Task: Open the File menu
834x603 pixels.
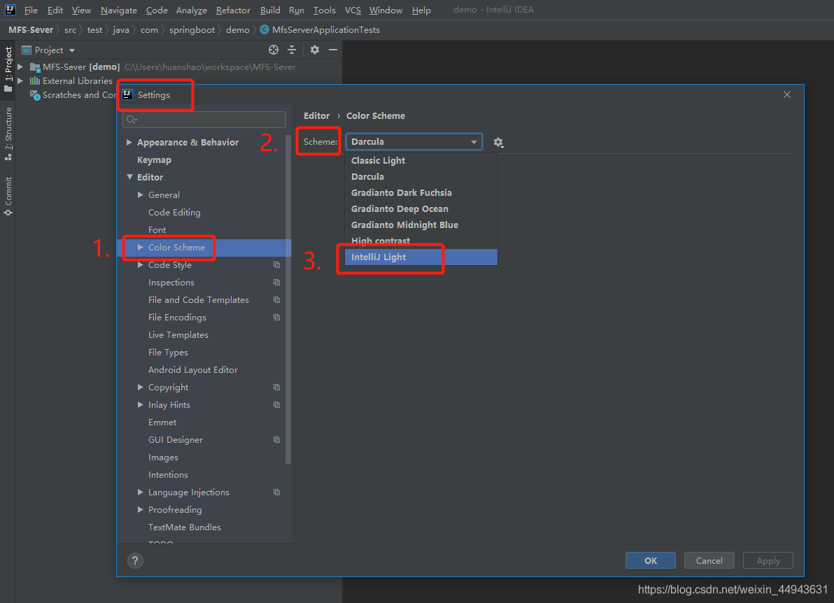Action: click(x=31, y=10)
